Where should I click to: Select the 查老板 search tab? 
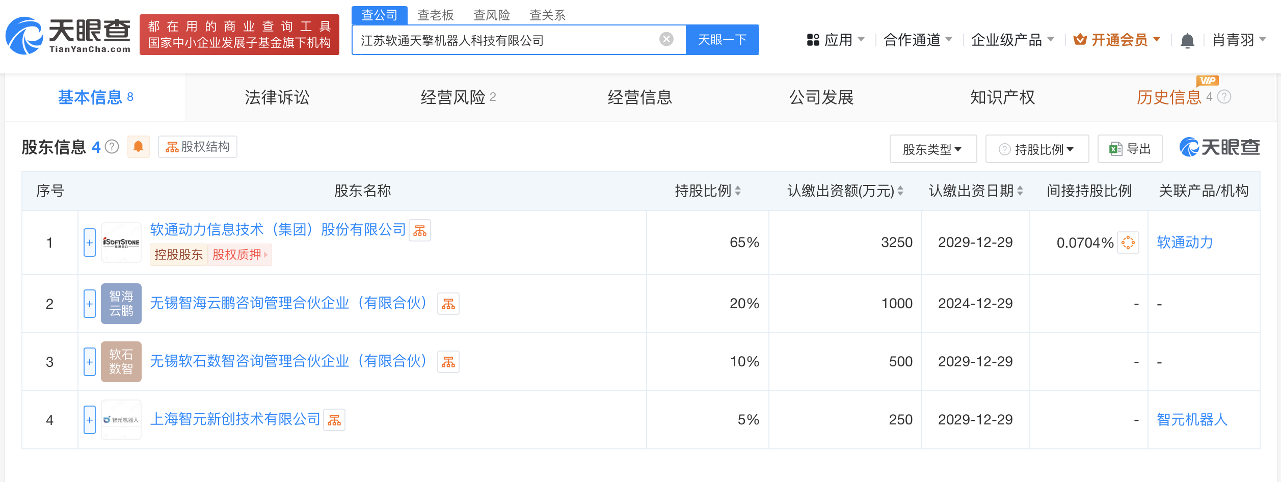[435, 15]
